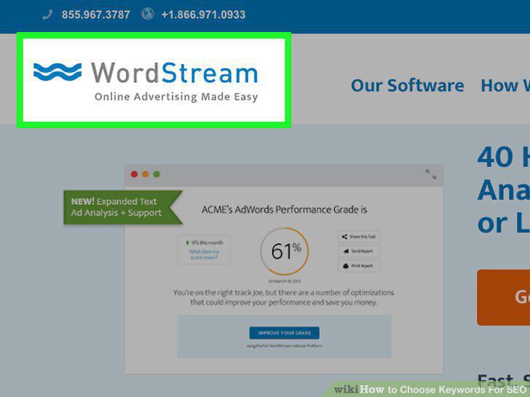Click the green dot in mock window
530x397 pixels.
click(x=157, y=175)
